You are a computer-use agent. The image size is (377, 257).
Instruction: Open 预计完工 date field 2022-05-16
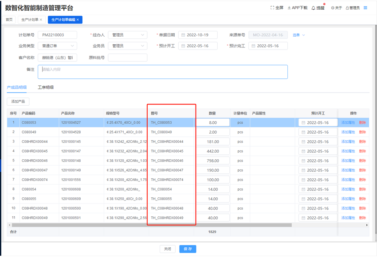coord(268,46)
